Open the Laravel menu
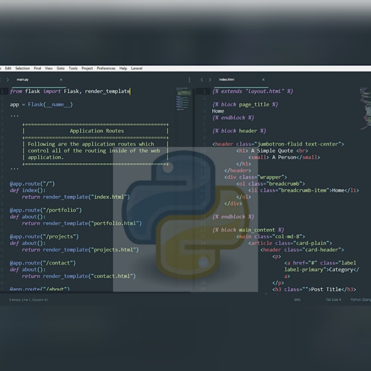Image resolution: width=371 pixels, height=371 pixels. [136, 68]
